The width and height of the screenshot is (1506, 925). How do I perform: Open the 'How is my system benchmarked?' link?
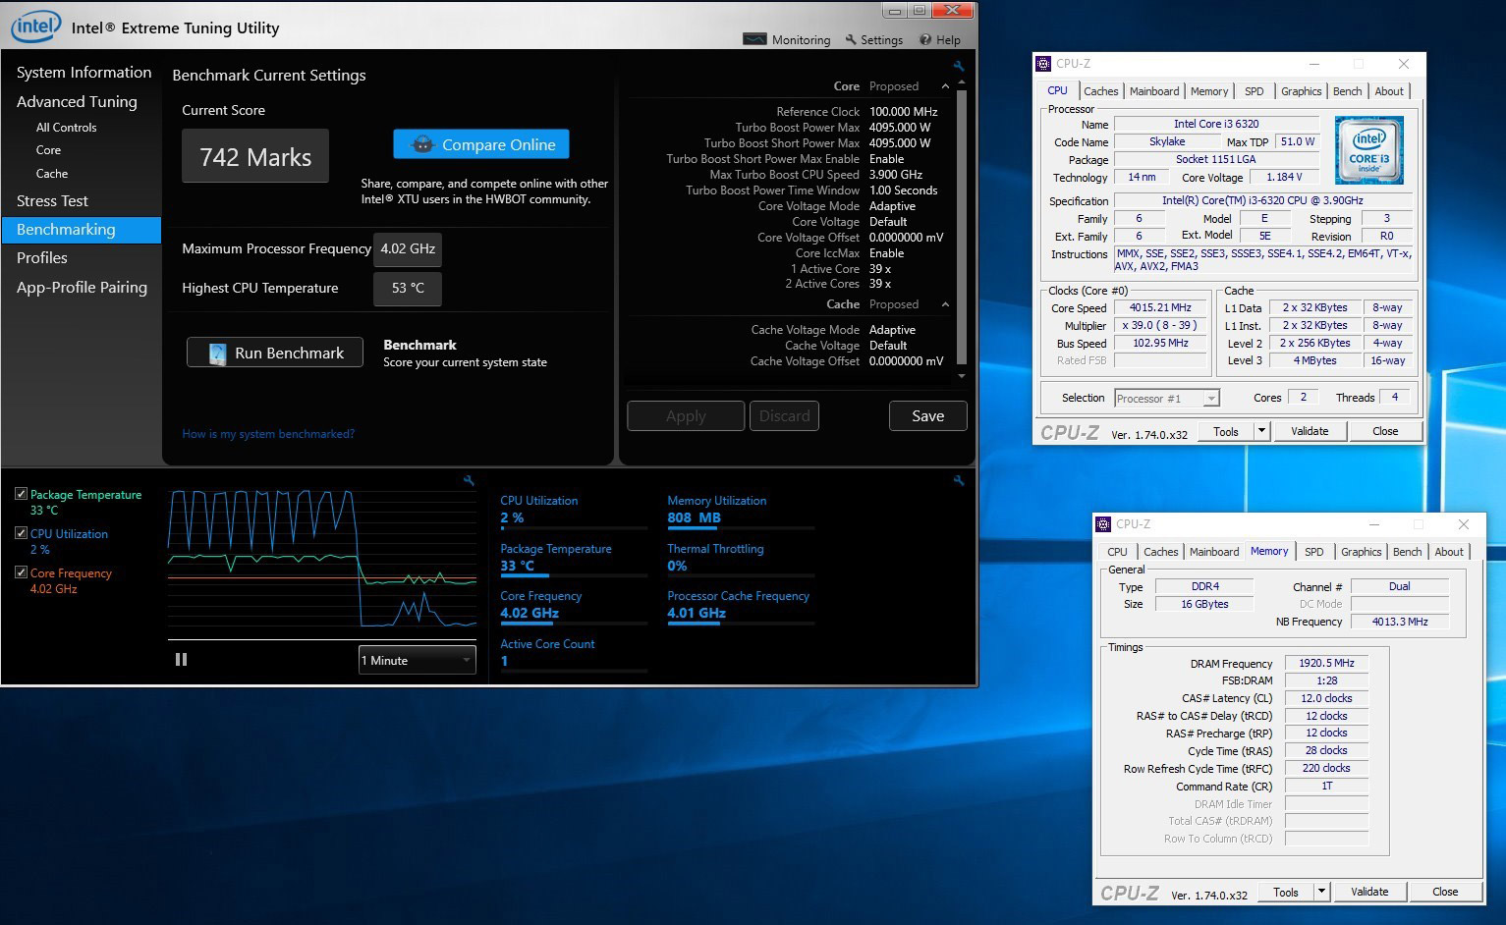[268, 434]
